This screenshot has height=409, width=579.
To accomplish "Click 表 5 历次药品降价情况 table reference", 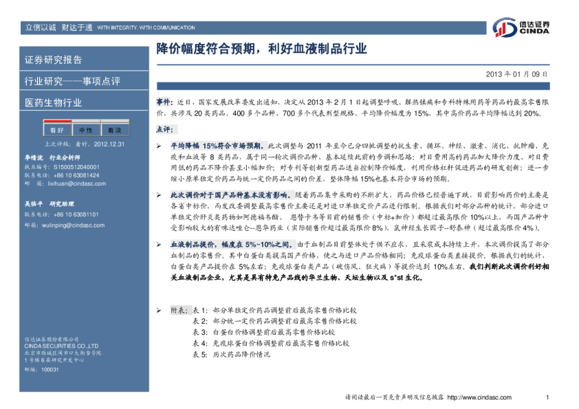I will click(231, 354).
